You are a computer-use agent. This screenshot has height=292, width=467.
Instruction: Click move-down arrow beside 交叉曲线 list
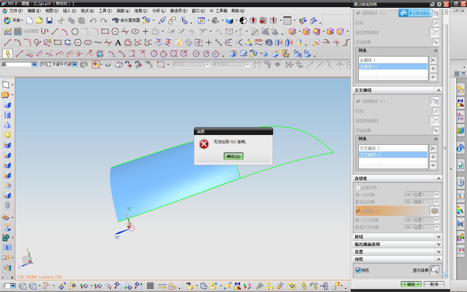pos(433,165)
